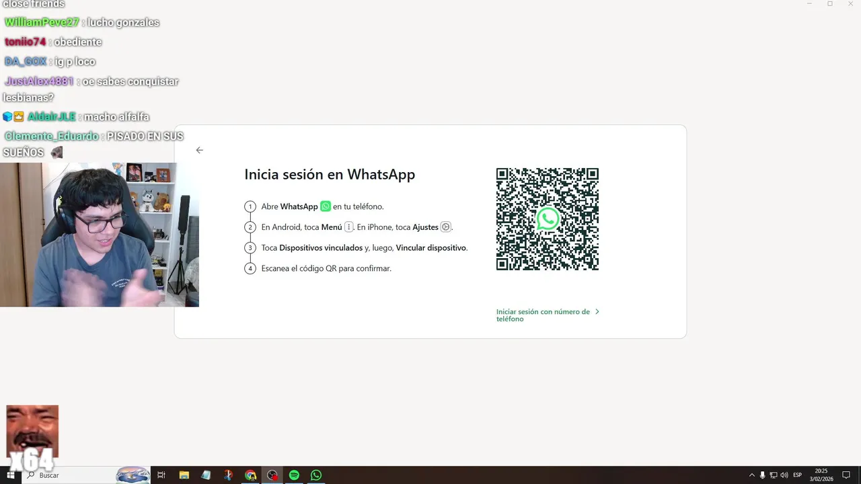This screenshot has height=484, width=861.
Task: Go back using the arrow in WhatsApp login
Action: (199, 150)
